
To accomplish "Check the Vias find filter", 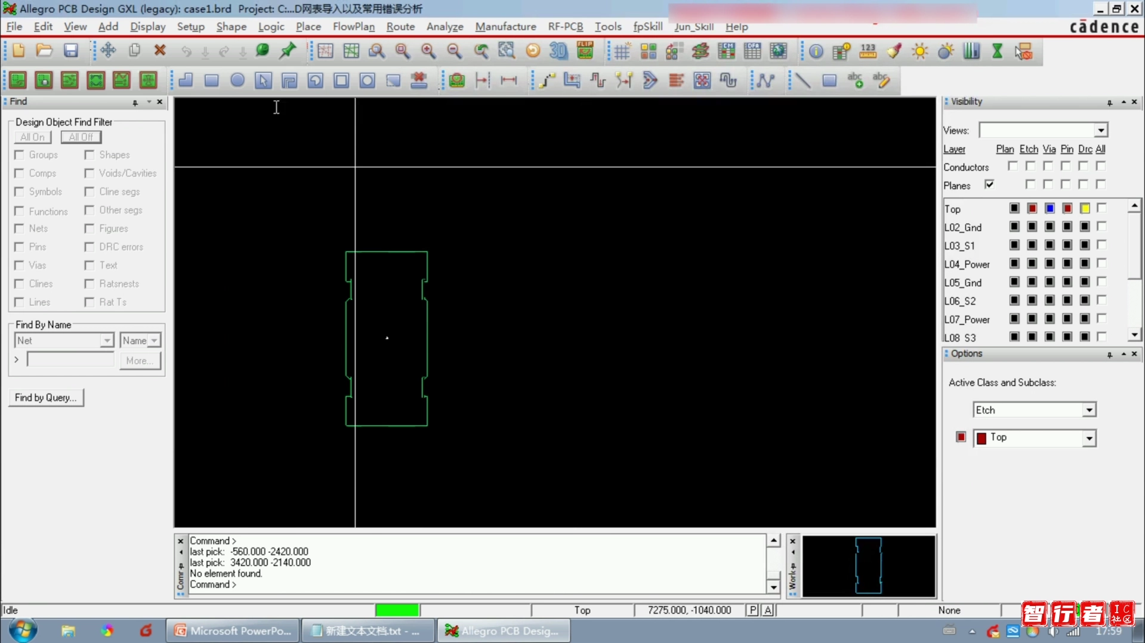I will [x=20, y=265].
